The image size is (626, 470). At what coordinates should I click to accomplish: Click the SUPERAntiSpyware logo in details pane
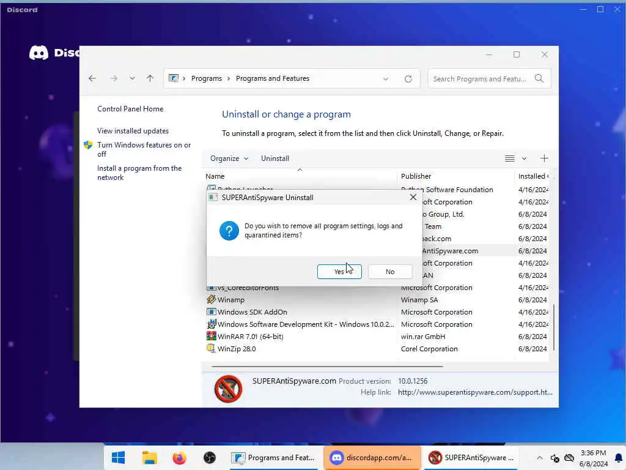(x=229, y=389)
